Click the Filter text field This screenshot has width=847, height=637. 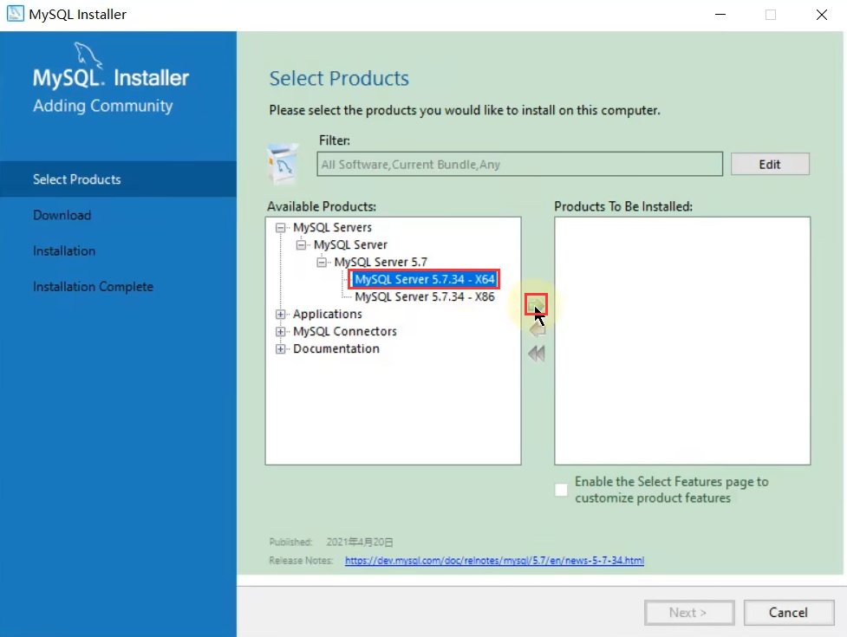click(x=519, y=164)
